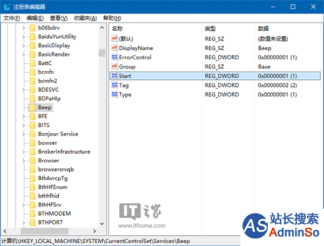Click the tree vertical scrollbar thumb

click(x=102, y=53)
